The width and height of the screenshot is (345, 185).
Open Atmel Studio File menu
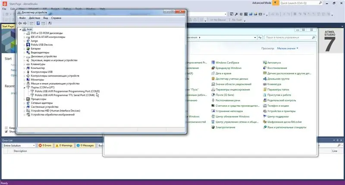(x=4, y=9)
